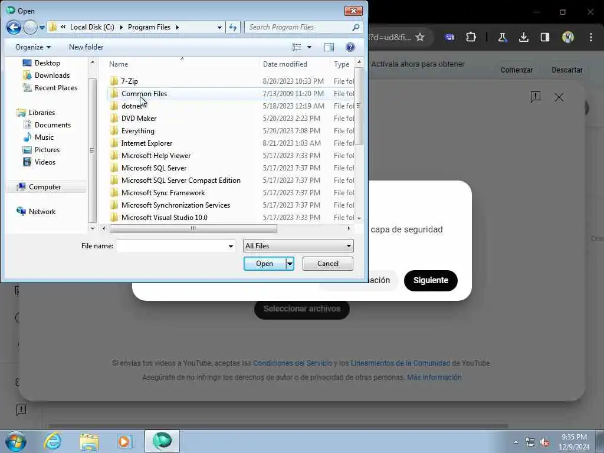This screenshot has width=604, height=453.
Task: Open the Open button split arrow
Action: (290, 264)
